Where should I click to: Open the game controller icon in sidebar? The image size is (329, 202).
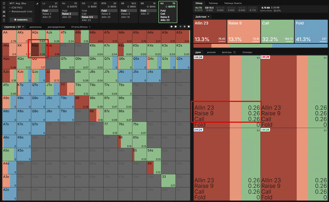click(4, 16)
